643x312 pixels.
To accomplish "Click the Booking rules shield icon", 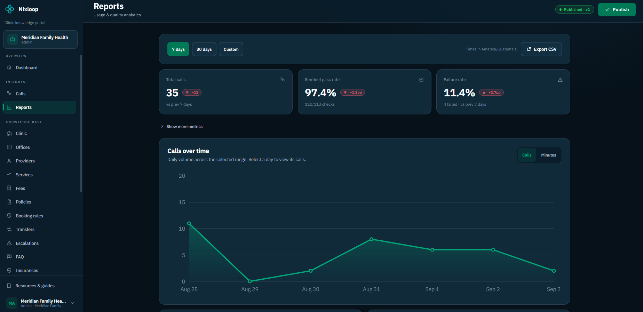I will [x=9, y=216].
